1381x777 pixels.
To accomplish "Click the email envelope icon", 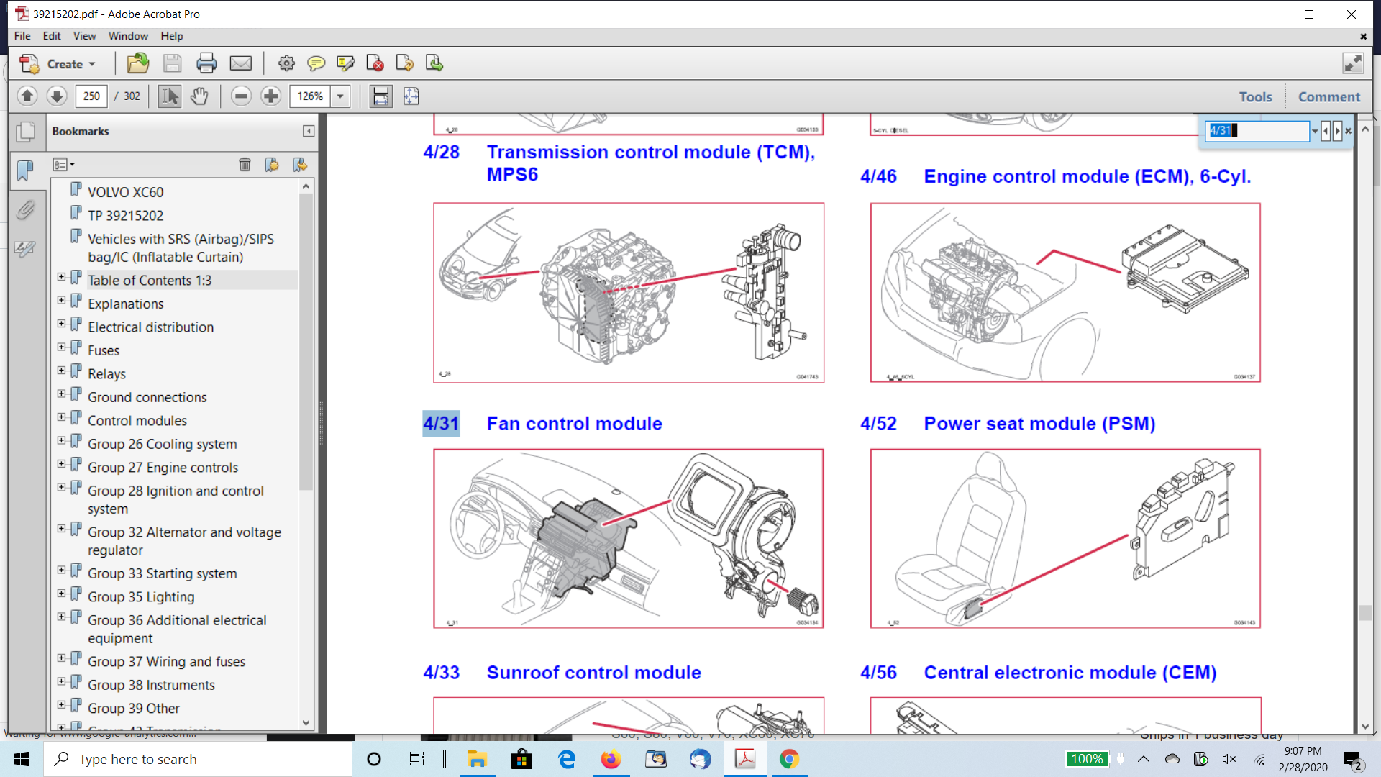I will point(240,64).
